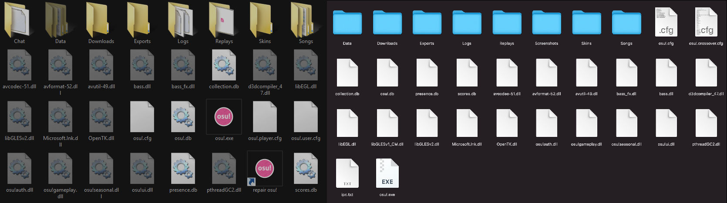
Task: Select the libGLESv1_CM.dll file
Action: (387, 123)
